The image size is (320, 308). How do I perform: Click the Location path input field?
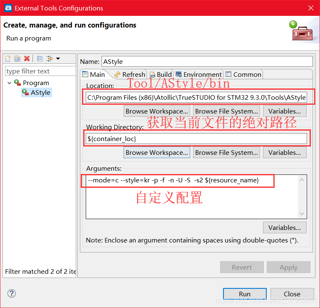click(196, 97)
